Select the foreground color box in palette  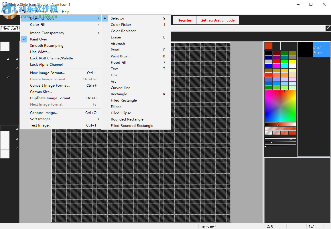(x=268, y=46)
